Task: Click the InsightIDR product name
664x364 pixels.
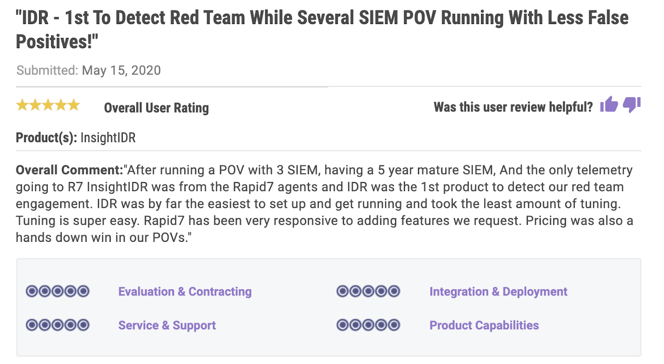Action: [108, 138]
